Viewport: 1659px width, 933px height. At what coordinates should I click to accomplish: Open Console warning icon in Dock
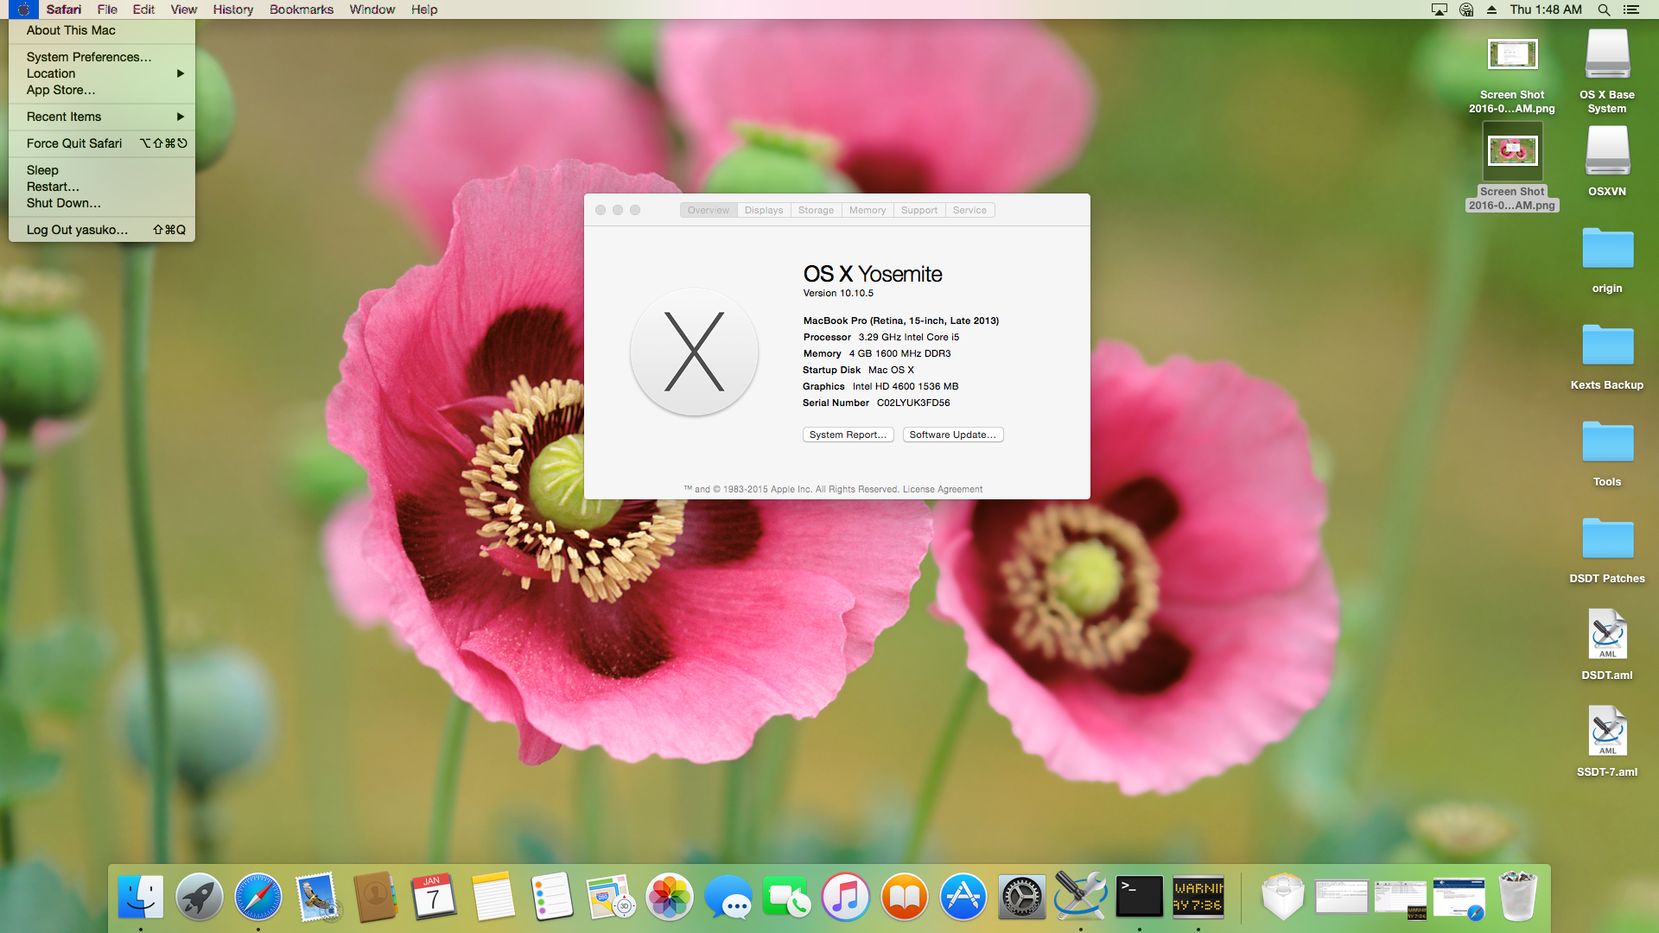click(x=1198, y=897)
